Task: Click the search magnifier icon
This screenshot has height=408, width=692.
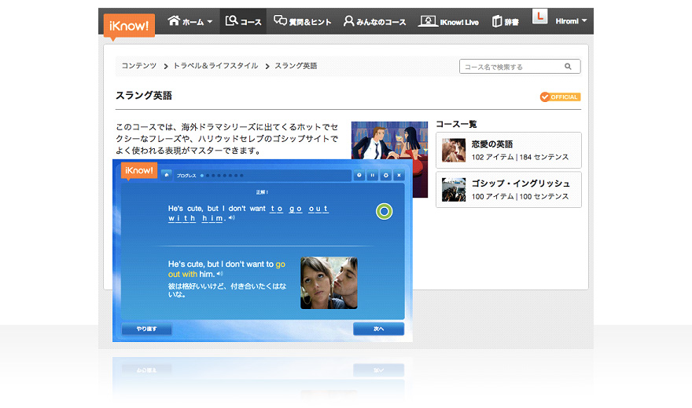Action: tap(568, 67)
